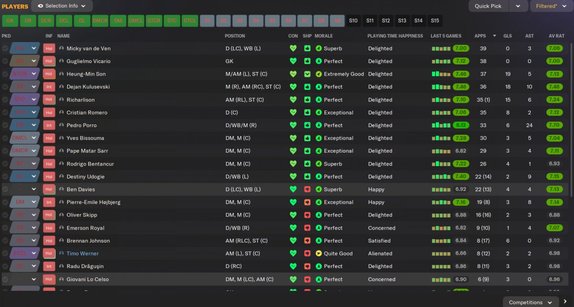Click Micky van de Ven's Hol info icon
The width and height of the screenshot is (574, 307).
tap(49, 48)
